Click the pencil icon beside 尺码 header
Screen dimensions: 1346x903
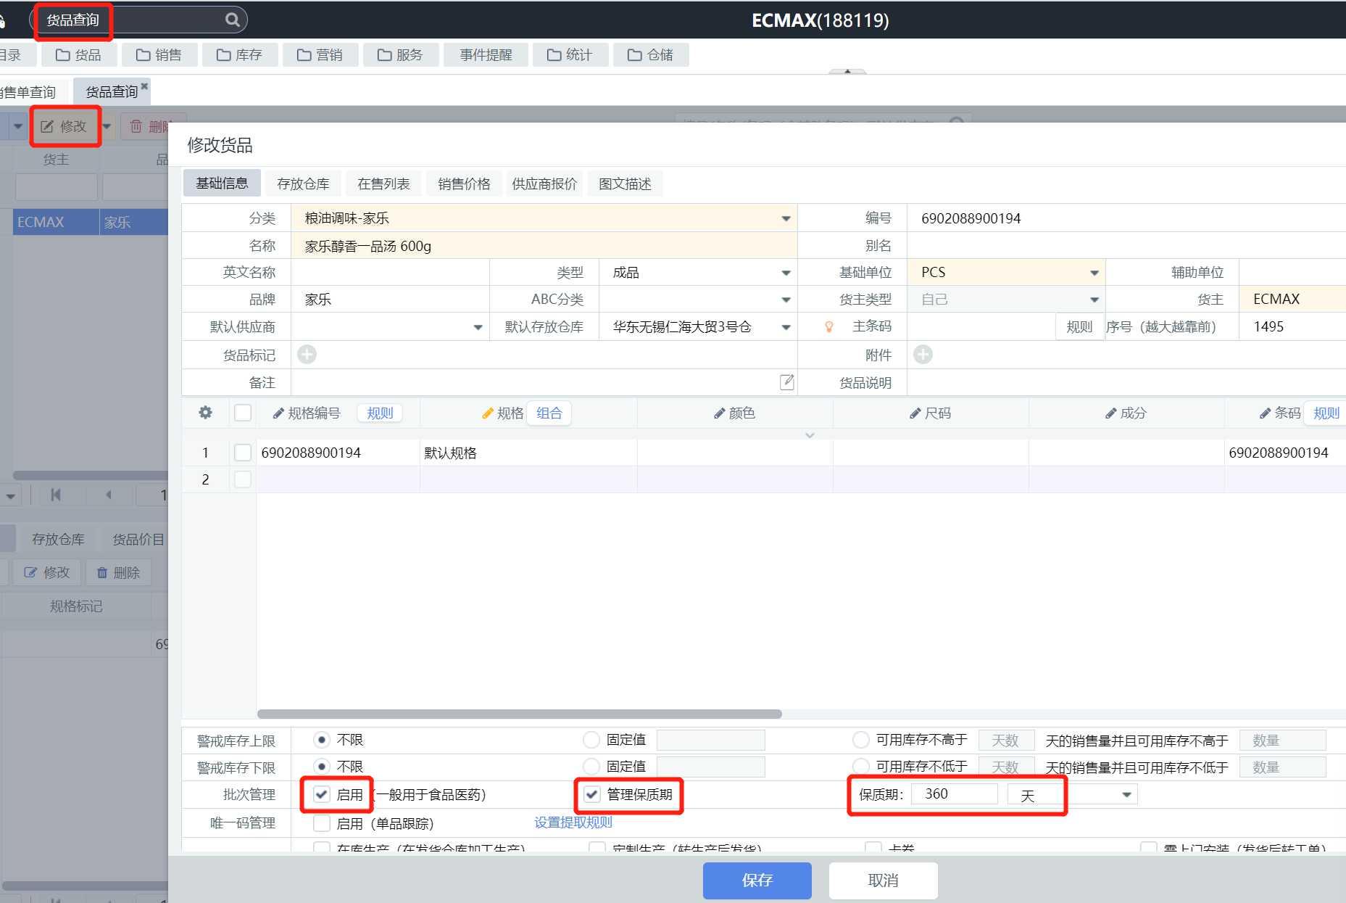(915, 413)
